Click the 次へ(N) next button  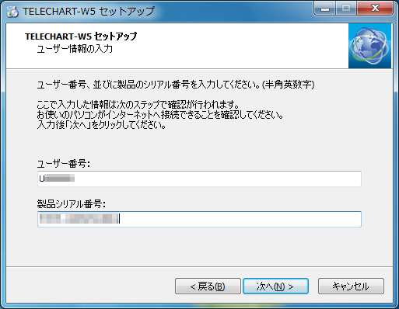click(x=275, y=286)
